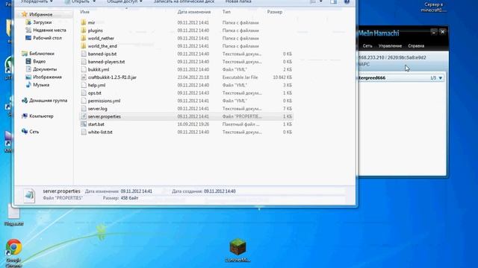478x268 pixels.
Task: Sort files by Имя column header
Action: [x=84, y=12]
